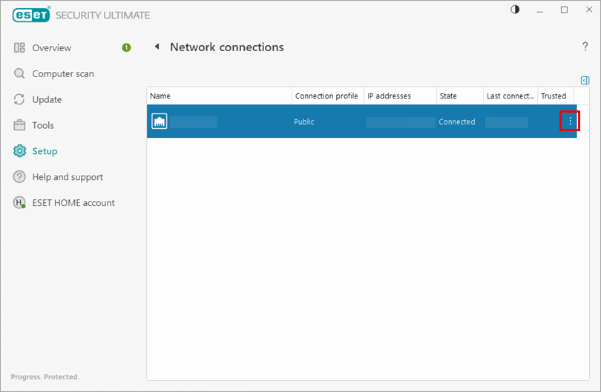Click the green notification badge on Overview
The height and width of the screenshot is (392, 601).
click(126, 48)
